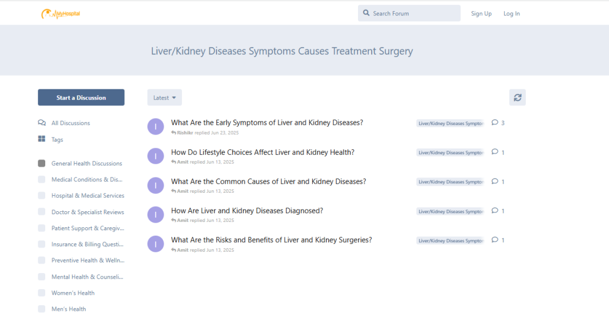
Task: Click the MyHospital logo
Action: point(60,14)
